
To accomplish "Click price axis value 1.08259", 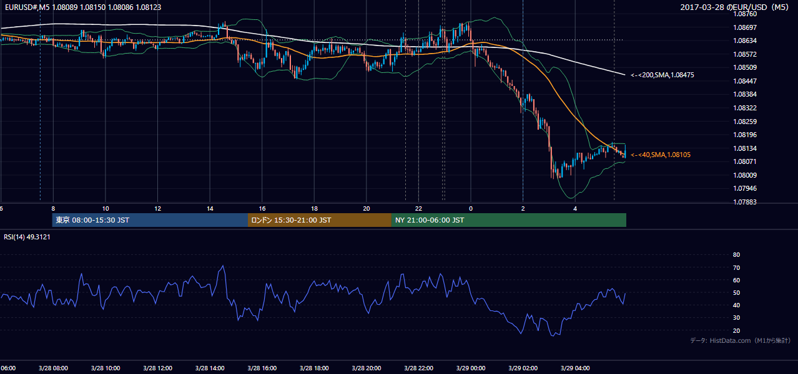I will click(x=744, y=122).
